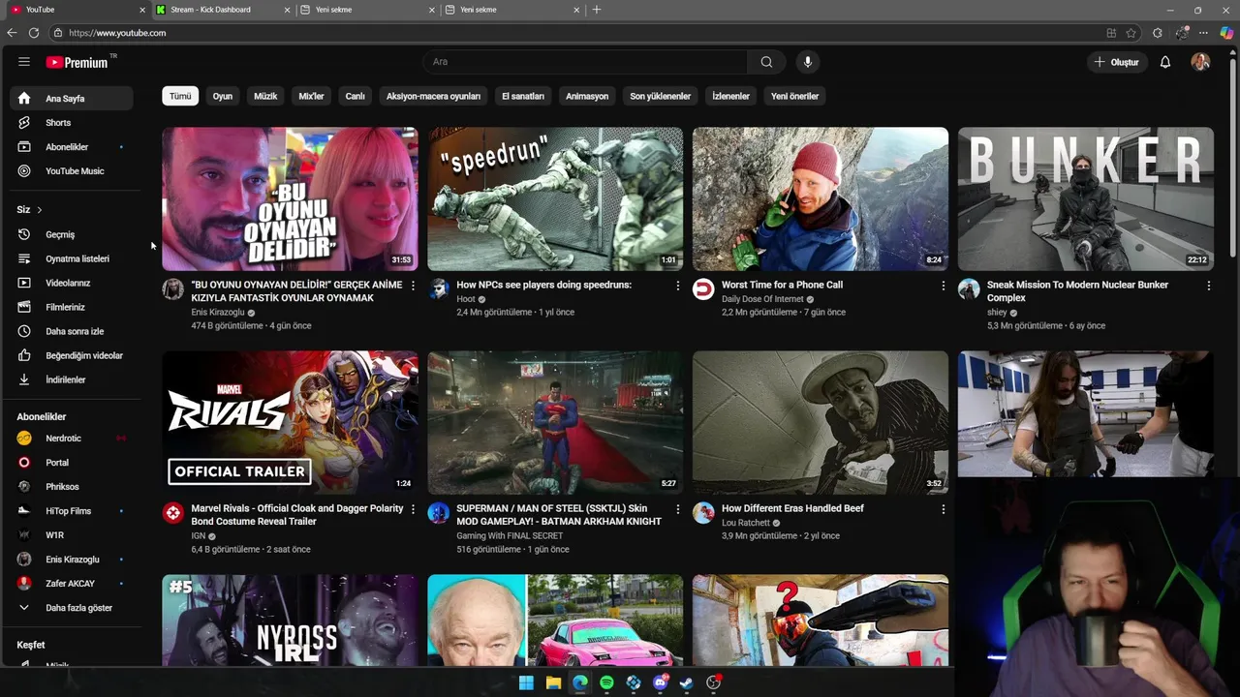Click Ana Sayfa home in sidebar
Viewport: 1240px width, 697px height.
point(72,99)
